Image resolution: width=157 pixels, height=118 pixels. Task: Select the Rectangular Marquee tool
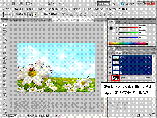tap(4, 30)
